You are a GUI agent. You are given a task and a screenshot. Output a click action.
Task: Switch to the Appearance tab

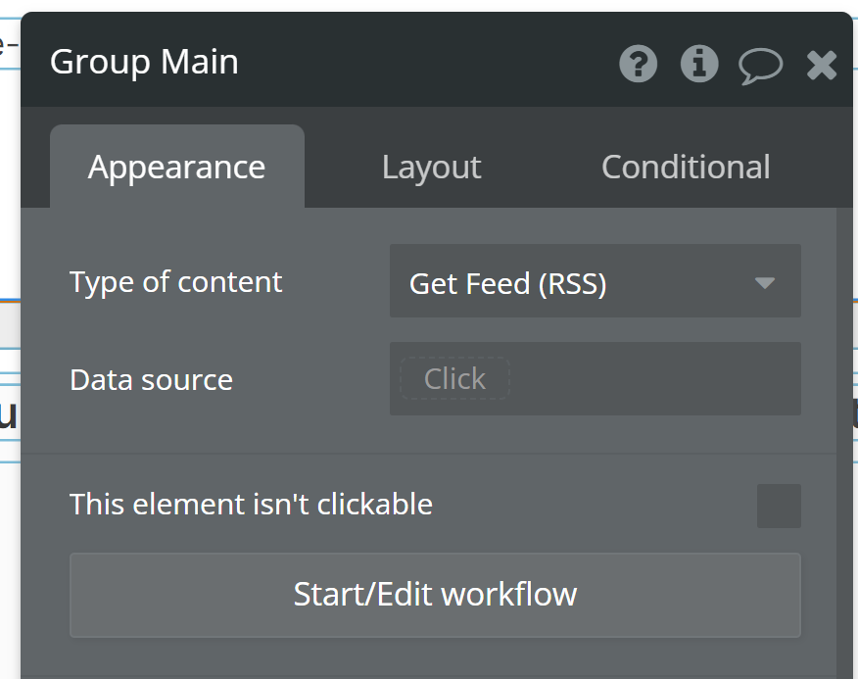176,167
